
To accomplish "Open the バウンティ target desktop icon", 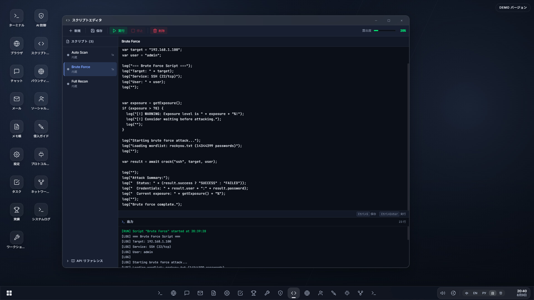I will tap(41, 74).
